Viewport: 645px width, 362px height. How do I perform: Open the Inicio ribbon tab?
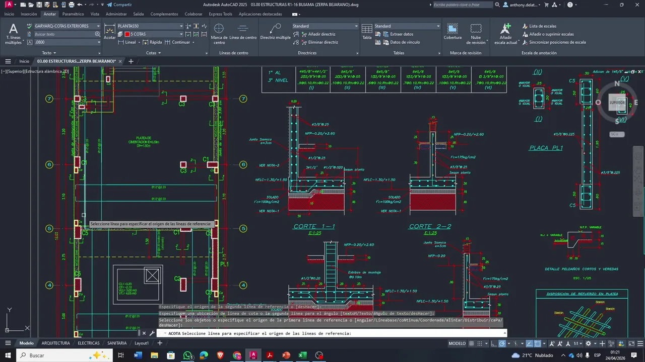tap(9, 14)
